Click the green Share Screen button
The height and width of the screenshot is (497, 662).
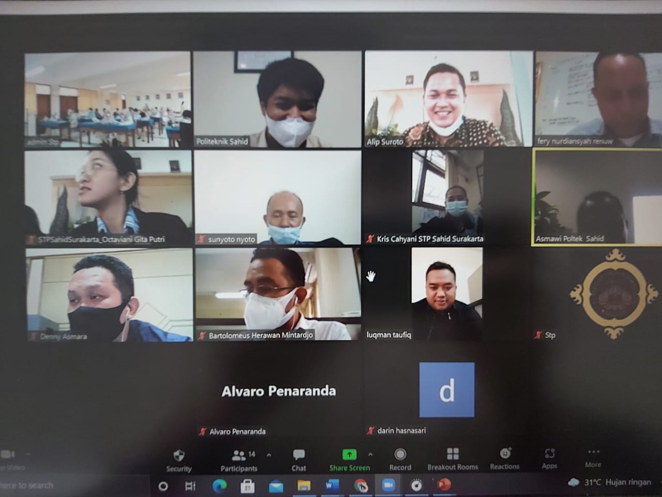(350, 460)
